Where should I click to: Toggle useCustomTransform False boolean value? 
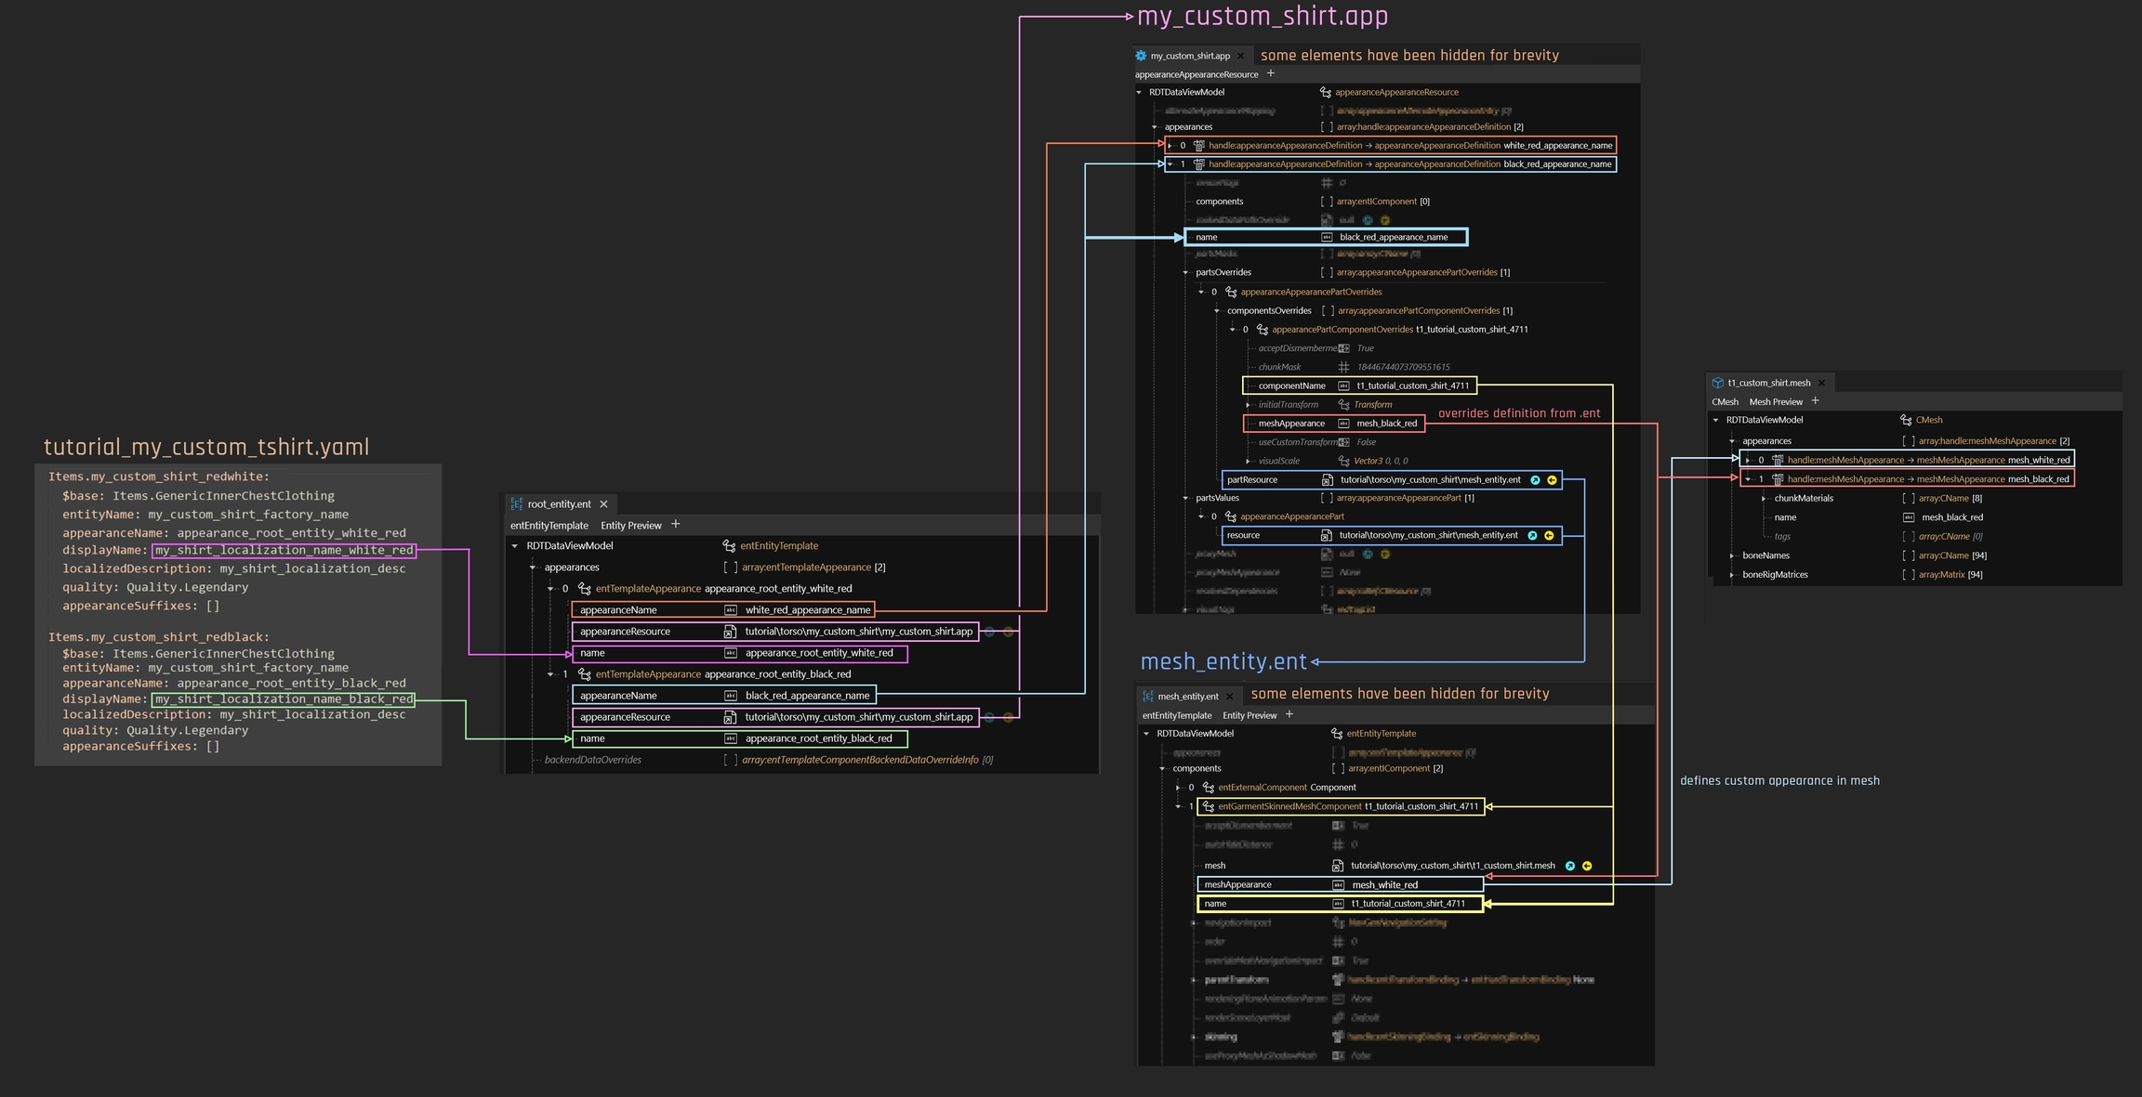pyautogui.click(x=1366, y=442)
